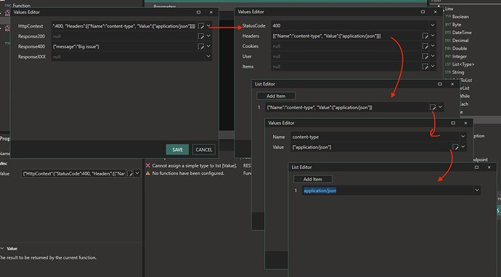The width and height of the screenshot is (501, 277).
Task: Edit application/json list item field
Action: (x=387, y=191)
